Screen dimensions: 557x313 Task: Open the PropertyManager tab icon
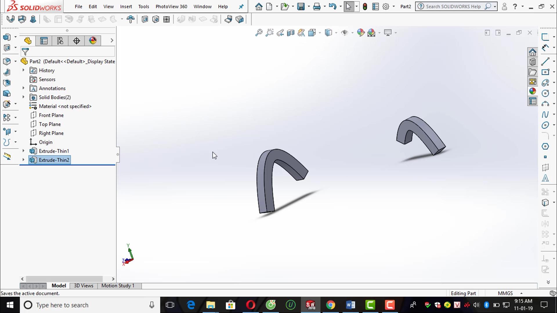coord(44,41)
